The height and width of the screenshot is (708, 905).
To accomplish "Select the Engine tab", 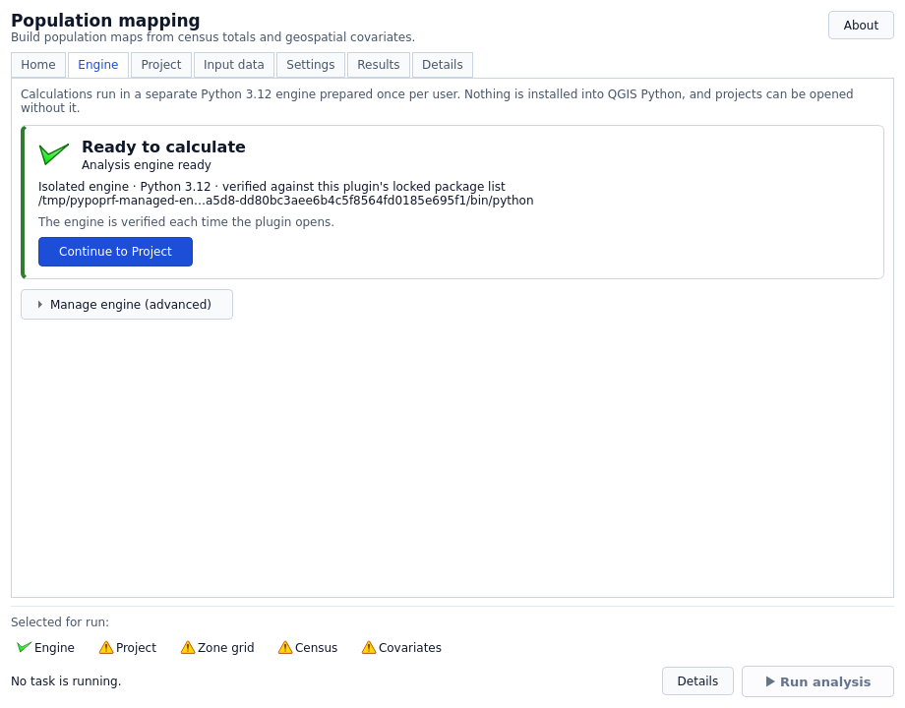I will point(98,65).
